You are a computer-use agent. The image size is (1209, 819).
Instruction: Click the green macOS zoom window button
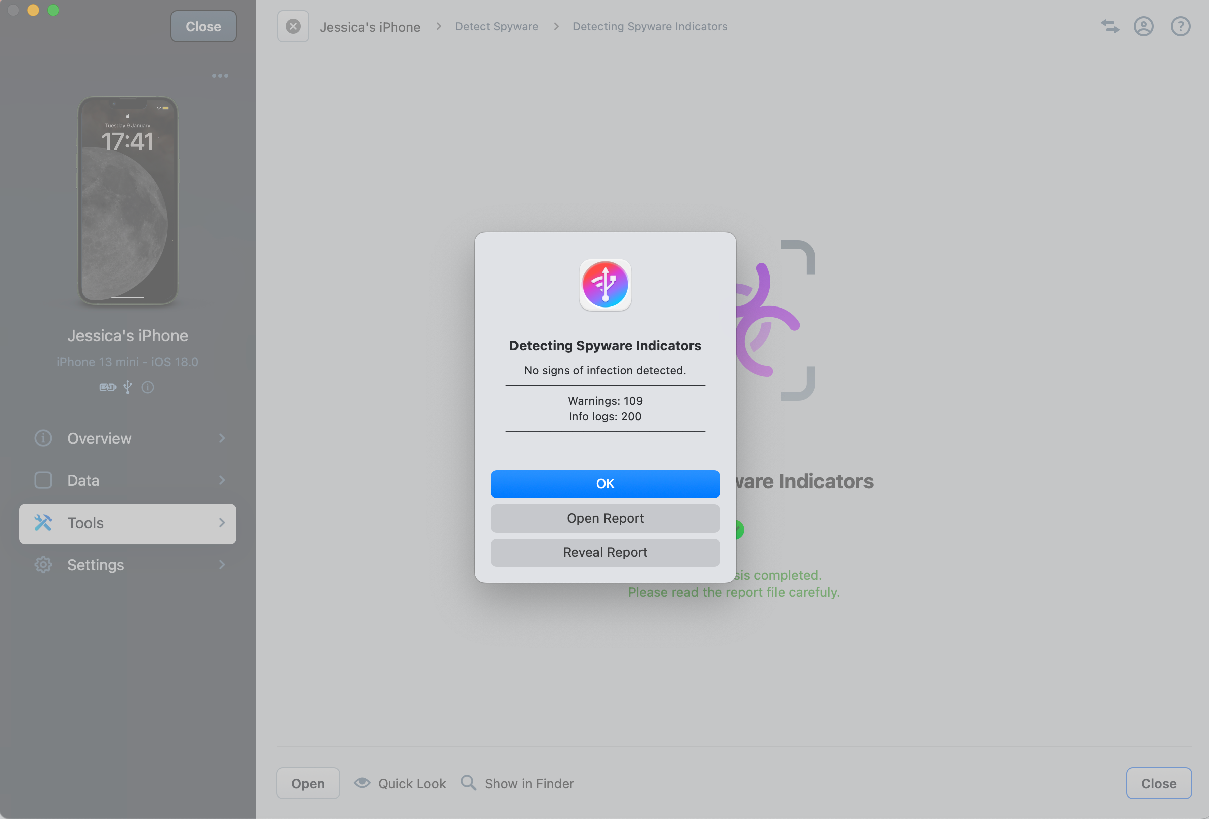point(53,10)
